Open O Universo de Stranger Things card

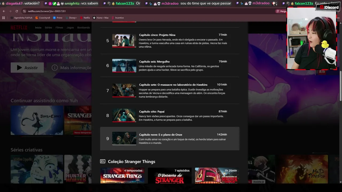(x=170, y=175)
